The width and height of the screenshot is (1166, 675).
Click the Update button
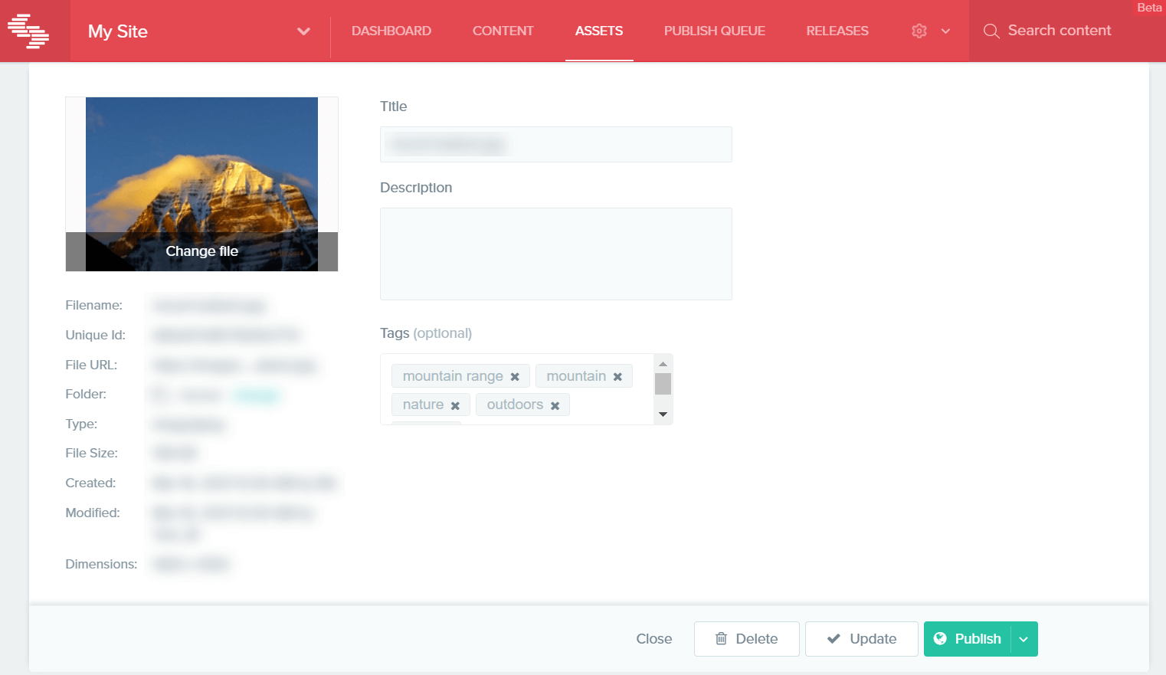[x=862, y=639]
